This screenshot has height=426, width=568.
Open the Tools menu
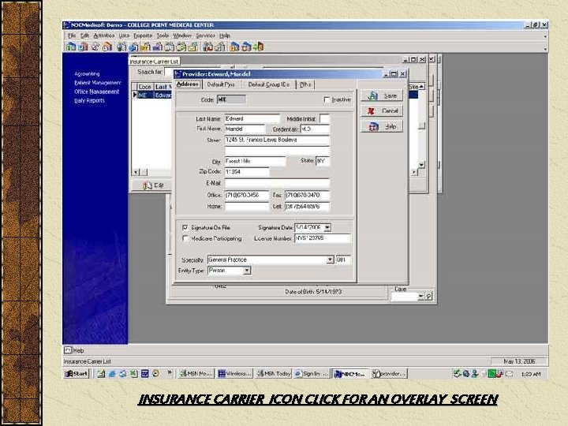163,35
